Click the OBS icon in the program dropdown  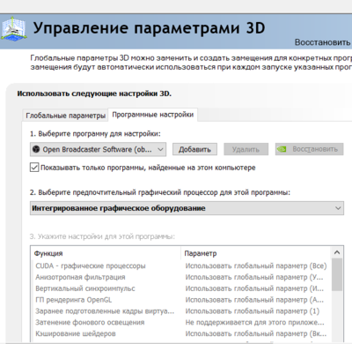click(x=36, y=149)
